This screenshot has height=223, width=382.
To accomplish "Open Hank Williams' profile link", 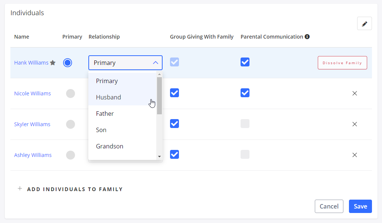I will pos(31,63).
